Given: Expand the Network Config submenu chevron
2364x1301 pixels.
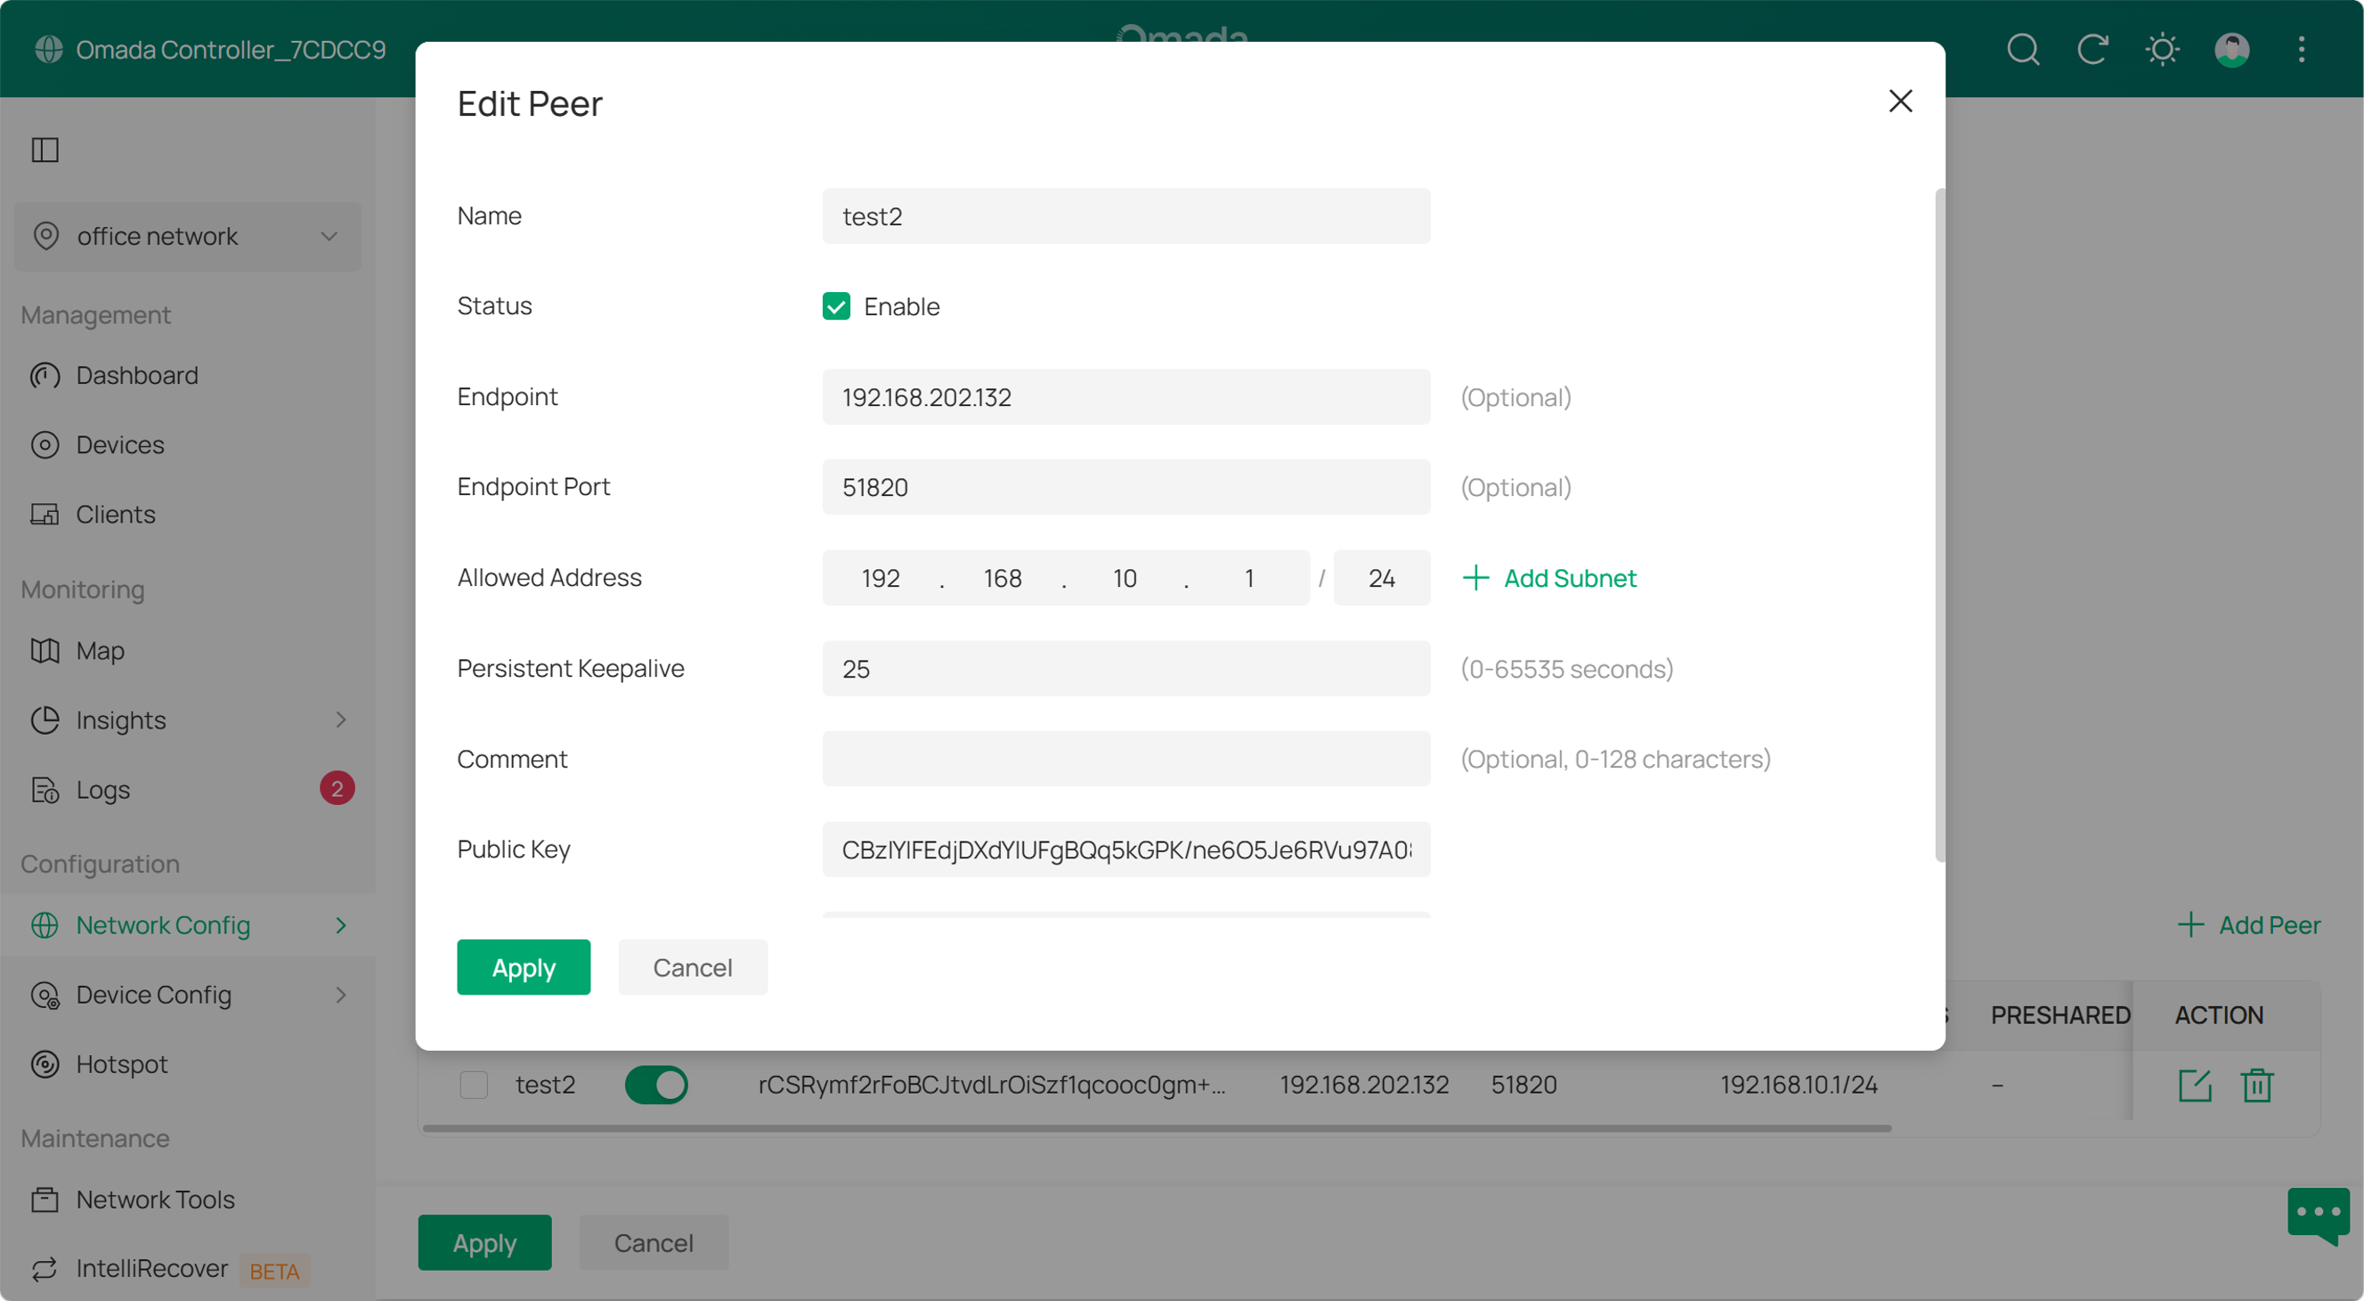Looking at the screenshot, I should click(x=340, y=926).
